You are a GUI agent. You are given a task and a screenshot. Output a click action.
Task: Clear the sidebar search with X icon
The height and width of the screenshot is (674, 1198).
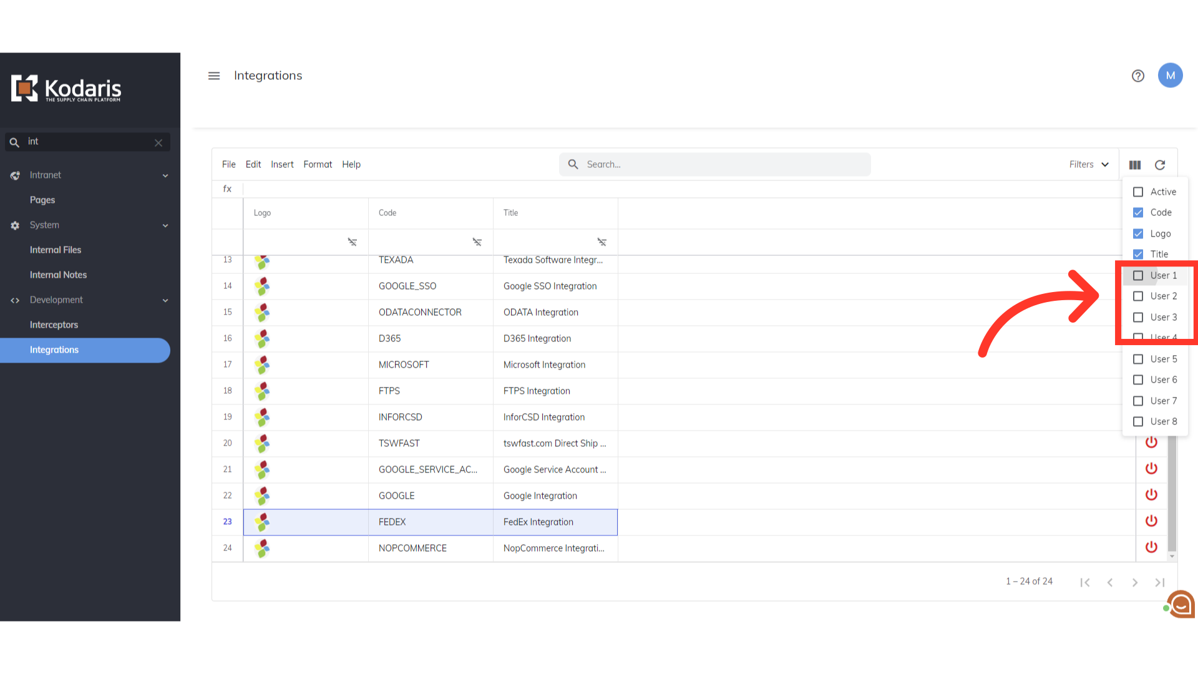158,143
